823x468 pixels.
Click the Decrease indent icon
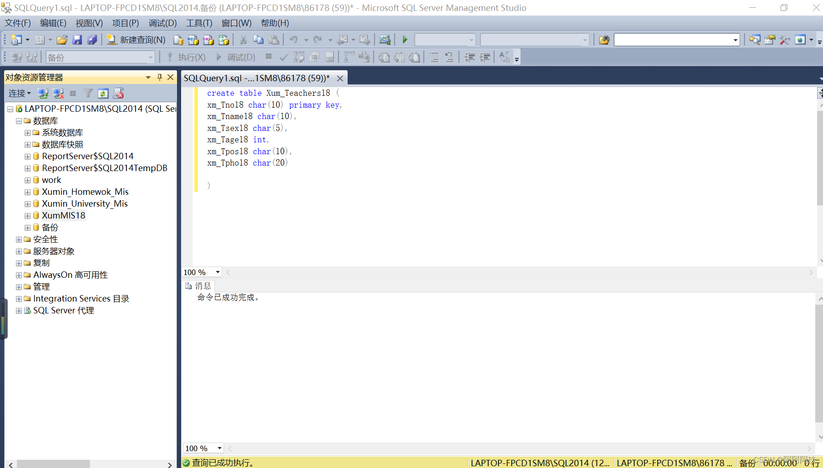[x=469, y=57]
